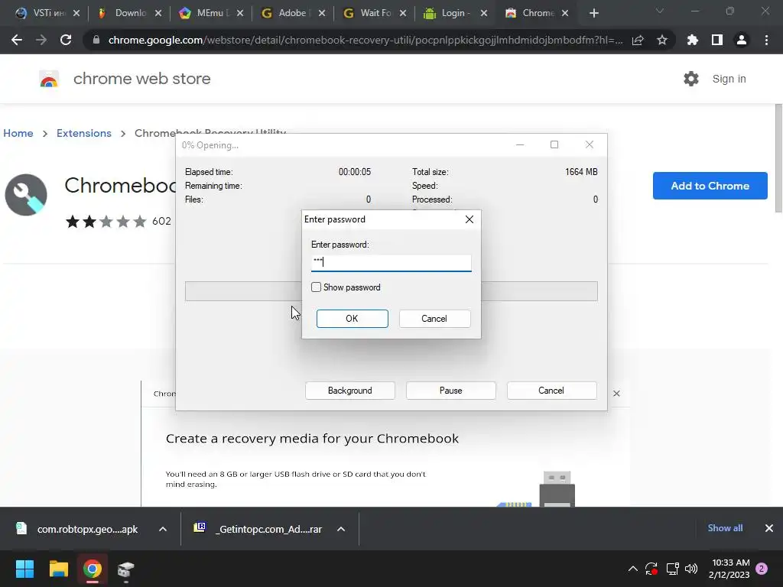The height and width of the screenshot is (587, 783).
Task: Go to the Home breadcrumb link
Action: 18,133
